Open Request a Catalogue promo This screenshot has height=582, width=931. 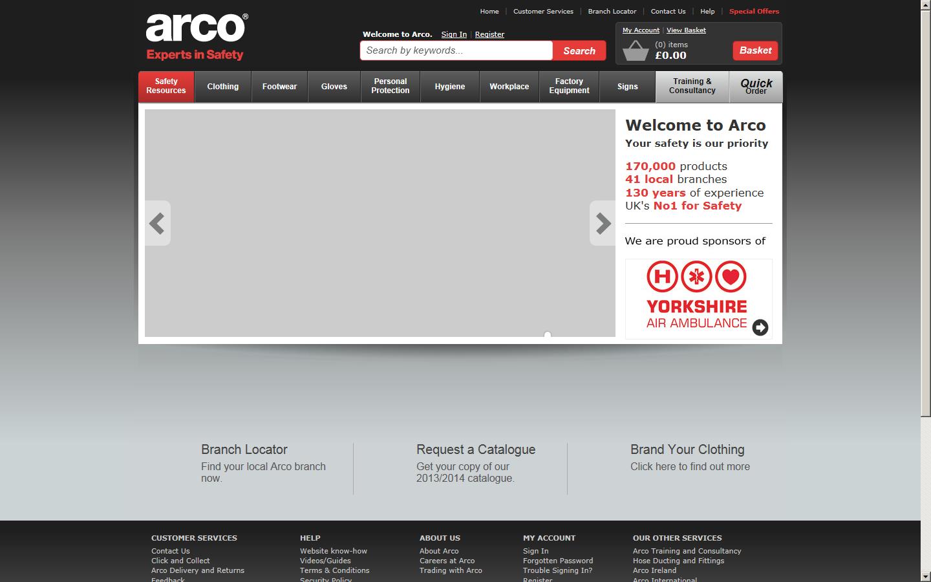tap(476, 449)
